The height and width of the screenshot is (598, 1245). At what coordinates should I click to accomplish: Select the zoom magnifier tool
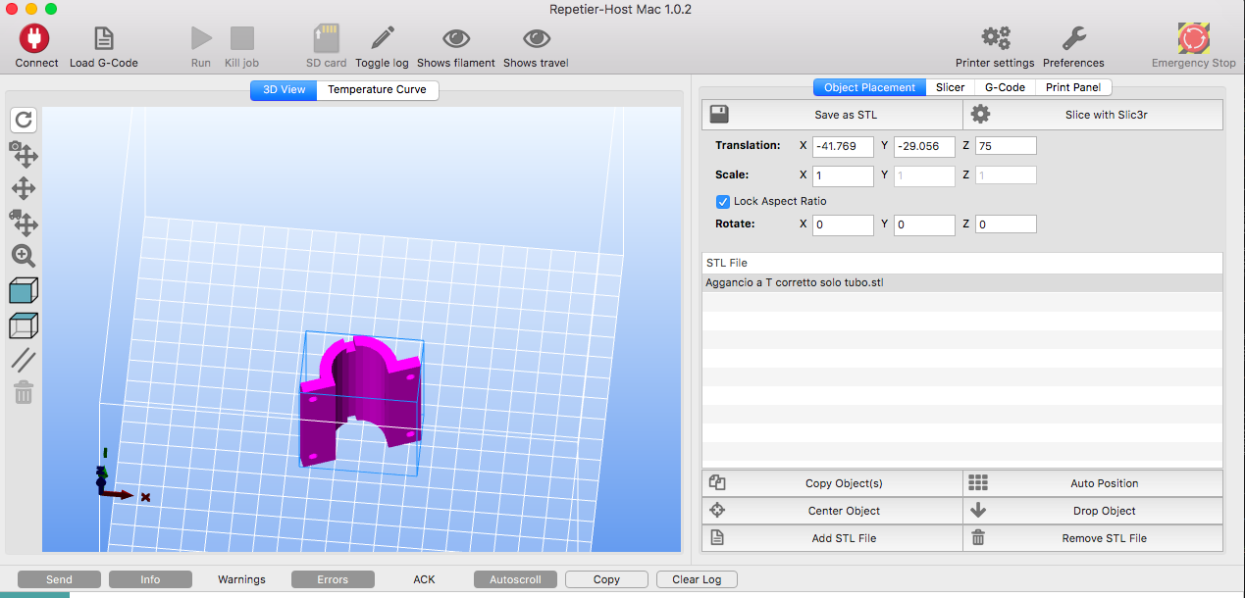coord(24,256)
